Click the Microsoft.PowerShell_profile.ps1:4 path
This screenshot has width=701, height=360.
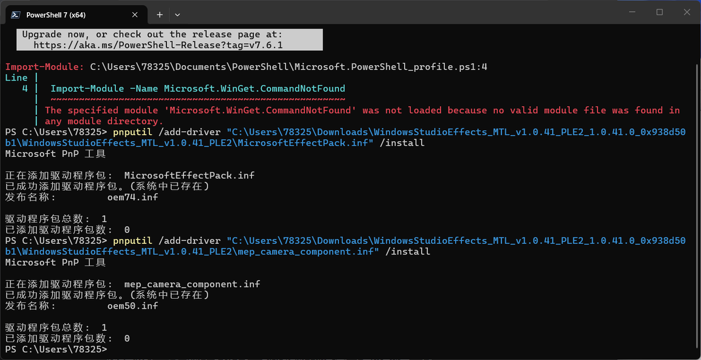[x=289, y=67]
